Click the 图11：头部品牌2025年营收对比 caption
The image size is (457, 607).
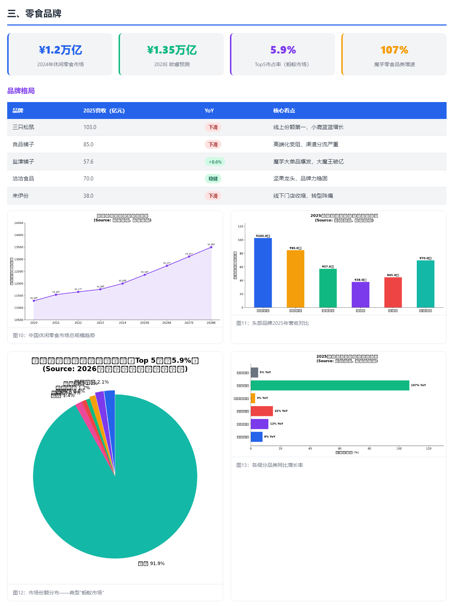273,323
